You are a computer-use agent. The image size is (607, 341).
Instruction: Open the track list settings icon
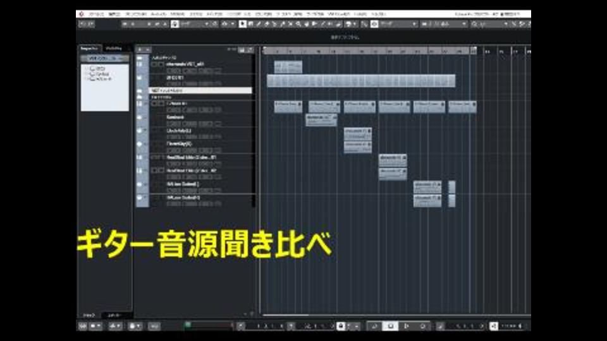(x=250, y=50)
